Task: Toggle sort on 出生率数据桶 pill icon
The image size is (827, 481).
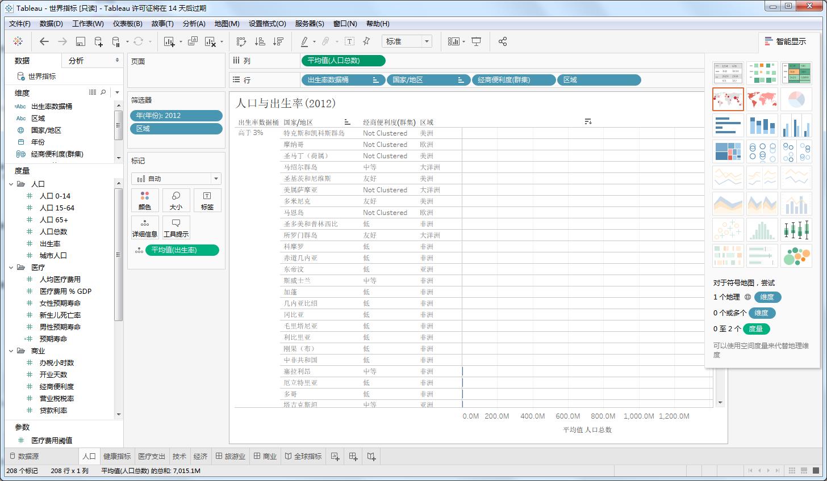Action: [x=375, y=80]
